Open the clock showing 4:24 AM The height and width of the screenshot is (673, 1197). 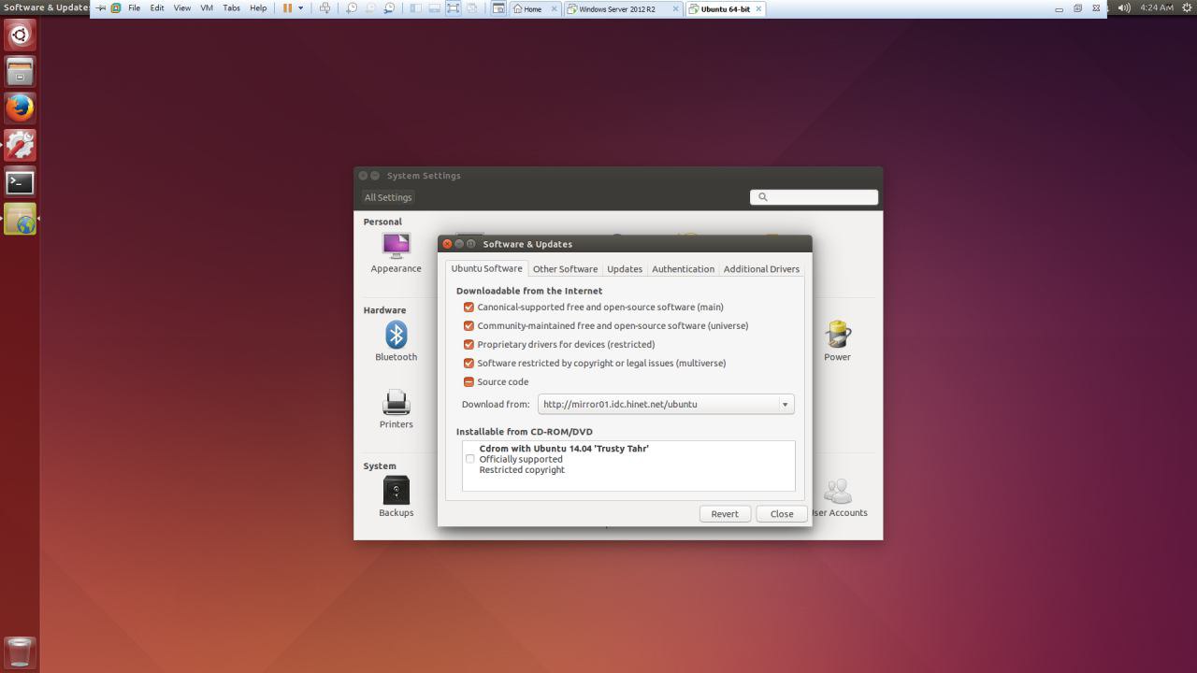point(1157,7)
